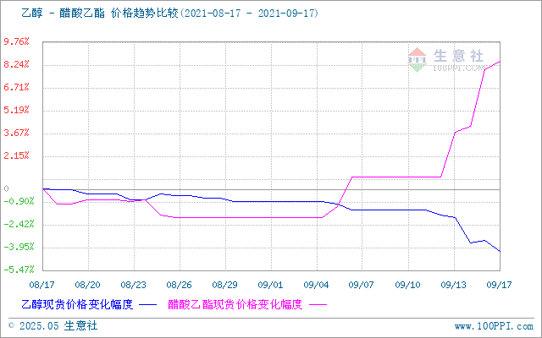
Task: Click the y-axis label -2.42%
Action: [x=19, y=224]
